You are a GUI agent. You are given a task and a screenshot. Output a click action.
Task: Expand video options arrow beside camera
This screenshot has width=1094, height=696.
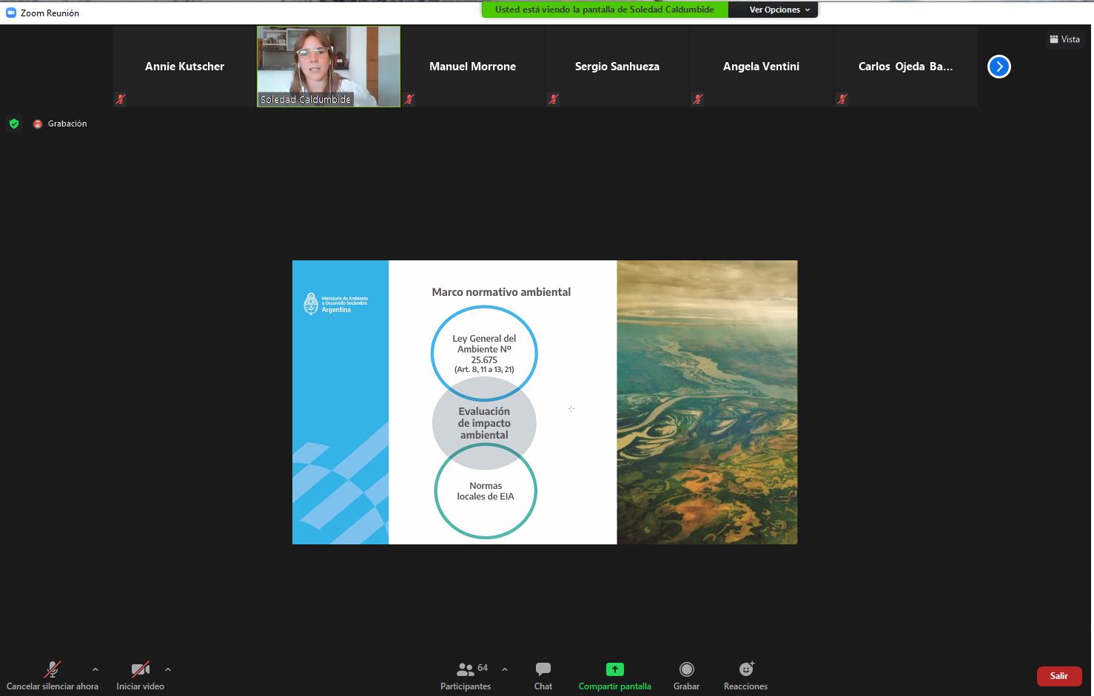tap(168, 669)
